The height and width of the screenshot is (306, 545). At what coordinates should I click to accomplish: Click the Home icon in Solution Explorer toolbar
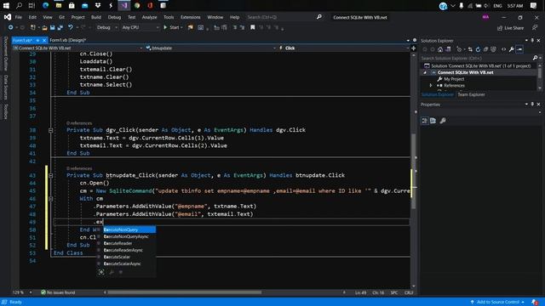[440, 49]
